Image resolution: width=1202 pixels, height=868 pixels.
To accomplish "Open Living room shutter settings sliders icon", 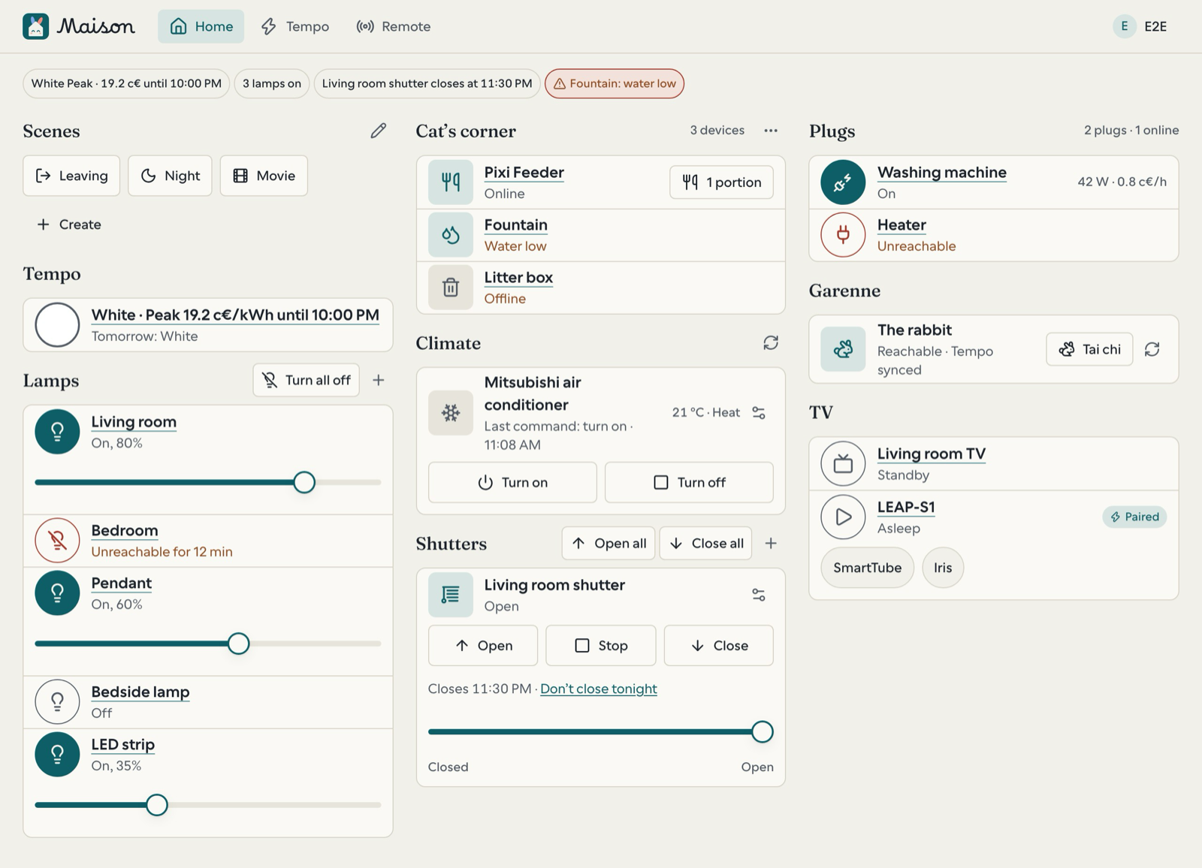I will click(759, 595).
